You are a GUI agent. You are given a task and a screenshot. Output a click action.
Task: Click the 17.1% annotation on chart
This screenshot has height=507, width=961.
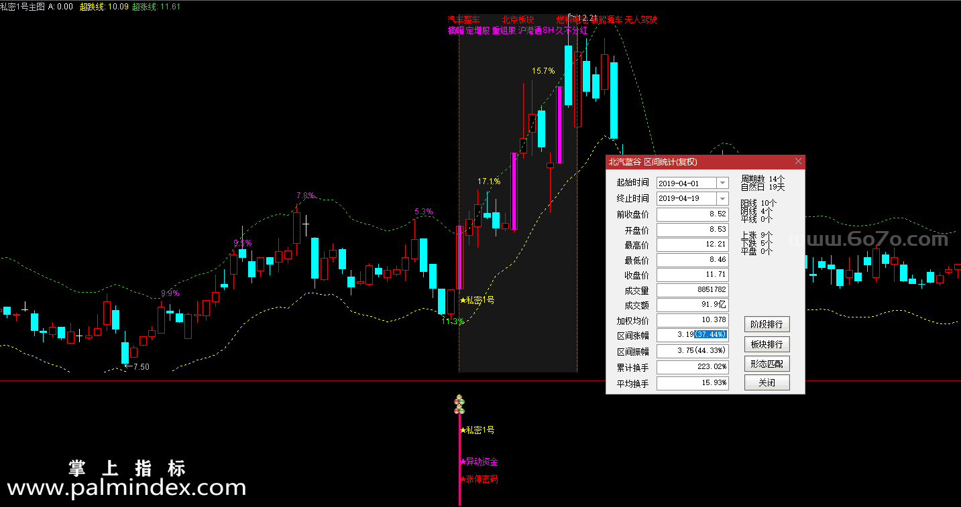point(489,182)
